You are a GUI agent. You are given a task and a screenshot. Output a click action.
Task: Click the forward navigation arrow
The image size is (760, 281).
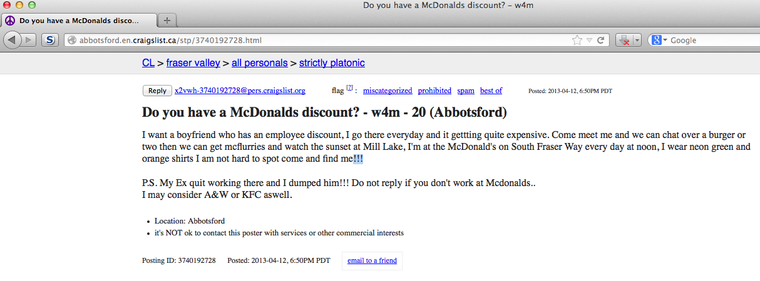29,40
